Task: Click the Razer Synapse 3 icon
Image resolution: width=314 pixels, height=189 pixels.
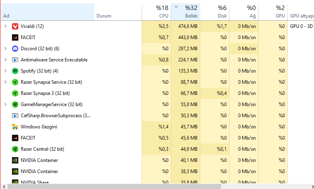Action: [x=15, y=93]
